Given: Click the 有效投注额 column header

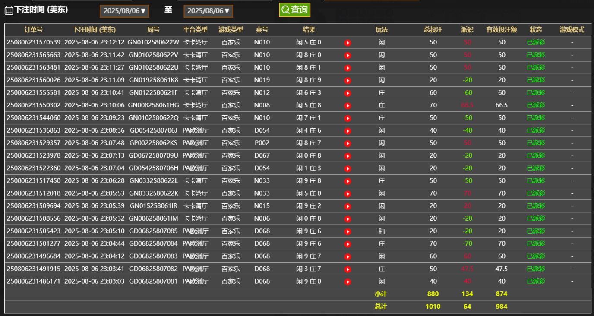Looking at the screenshot, I should coord(501,30).
